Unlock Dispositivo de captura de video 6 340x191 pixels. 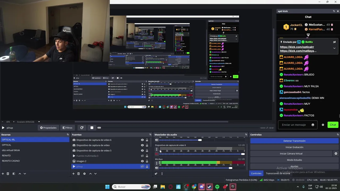point(147,140)
